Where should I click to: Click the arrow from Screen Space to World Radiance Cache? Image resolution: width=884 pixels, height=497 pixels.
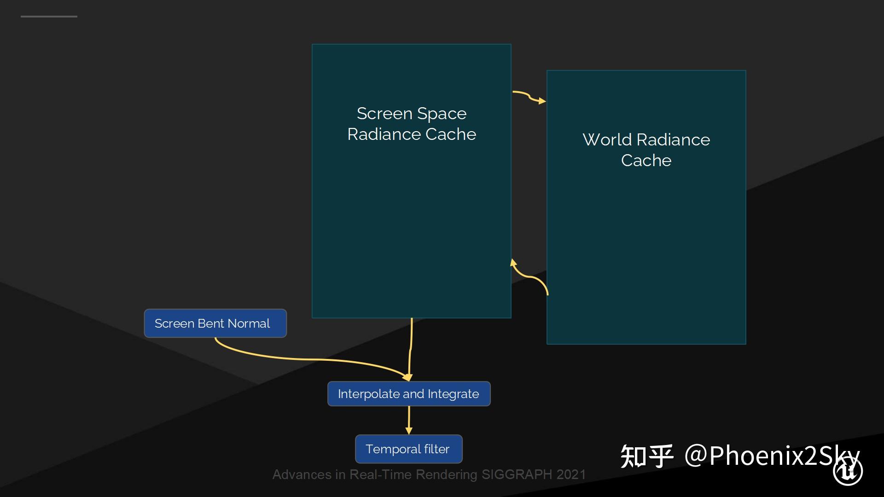pos(529,95)
